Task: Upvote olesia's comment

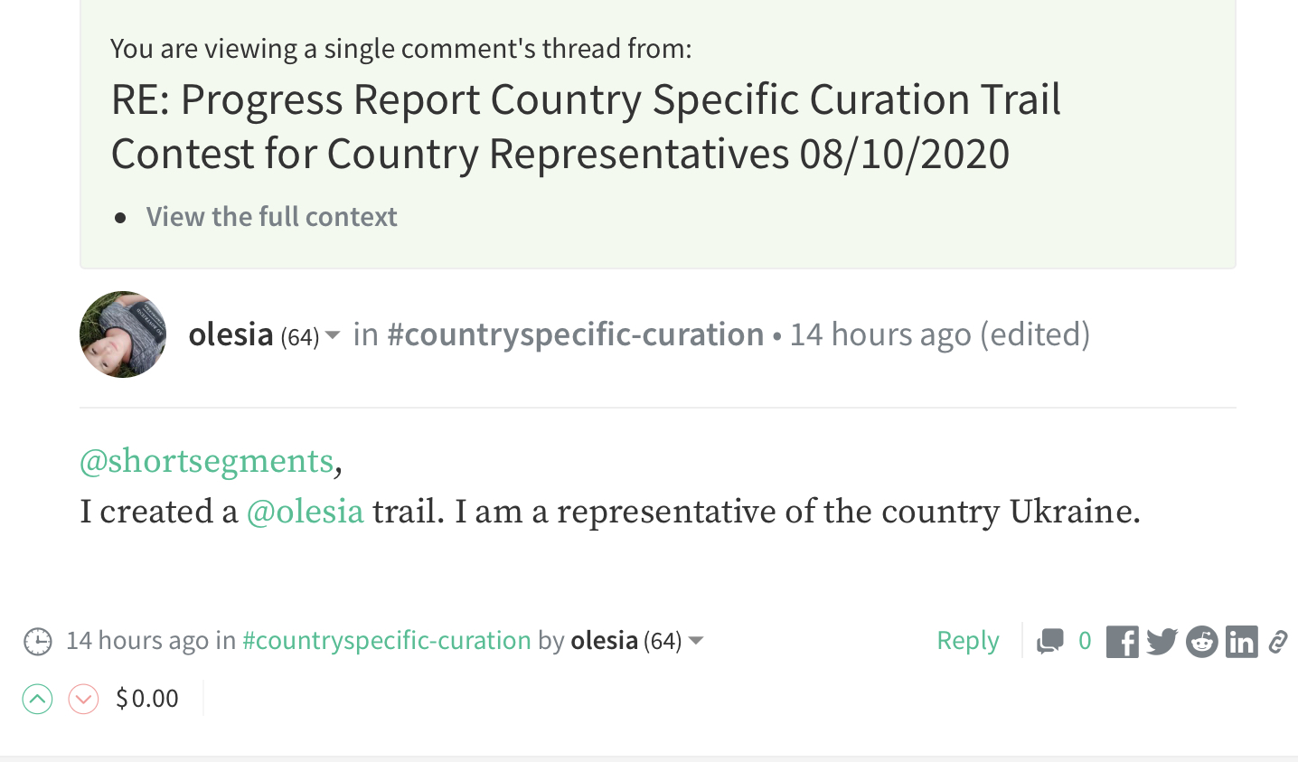Action: (37, 699)
